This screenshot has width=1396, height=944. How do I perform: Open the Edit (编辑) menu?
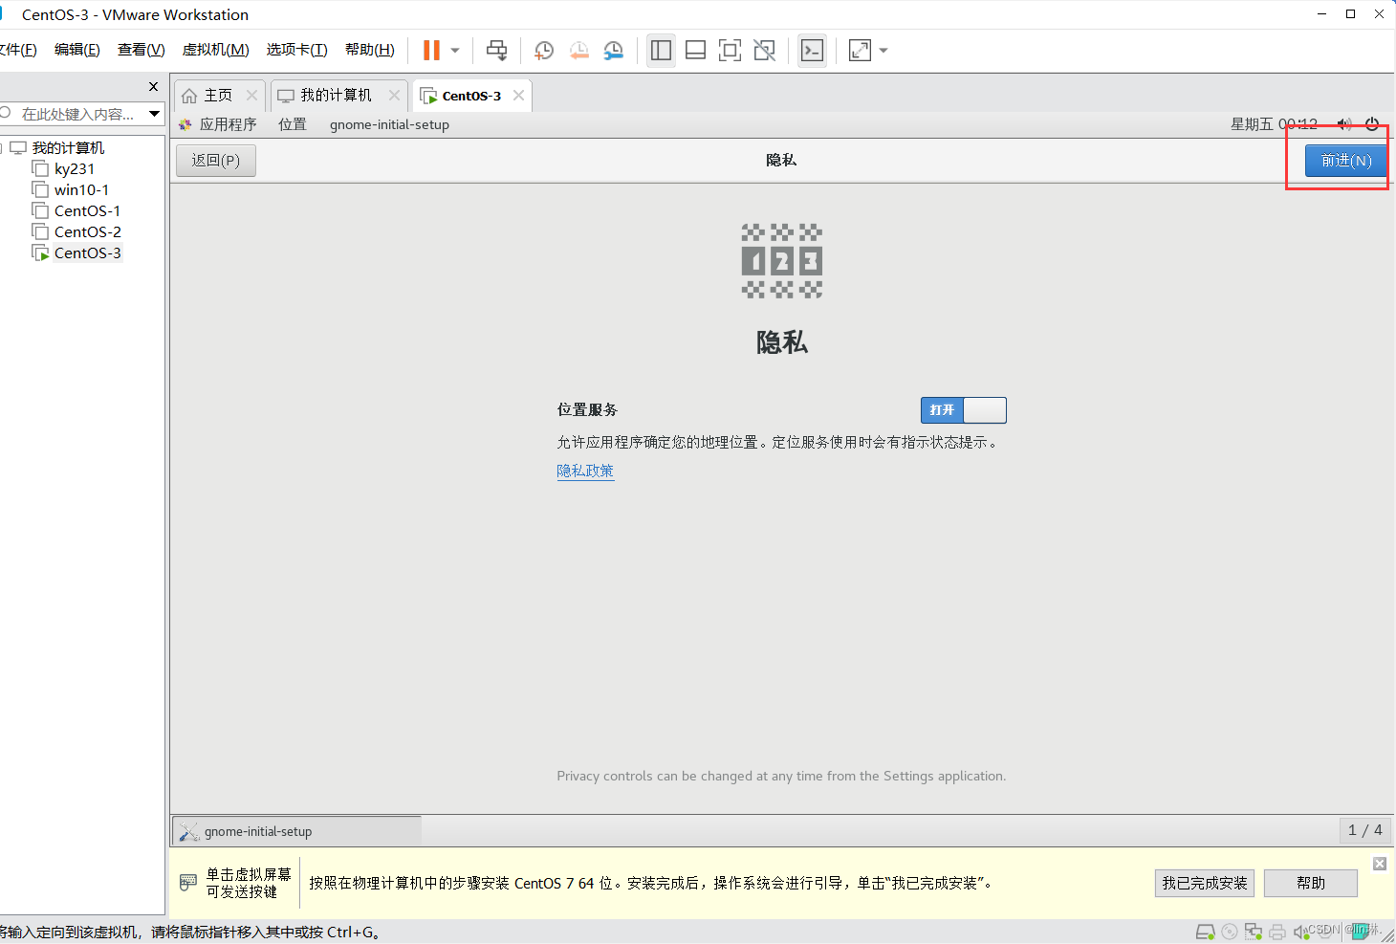77,50
